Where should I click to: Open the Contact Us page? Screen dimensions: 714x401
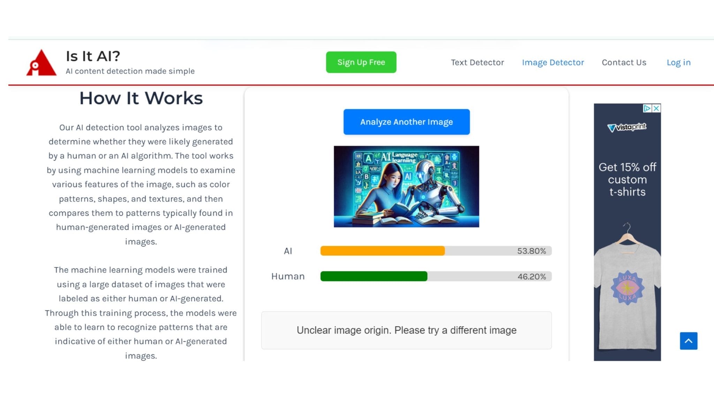click(x=624, y=62)
